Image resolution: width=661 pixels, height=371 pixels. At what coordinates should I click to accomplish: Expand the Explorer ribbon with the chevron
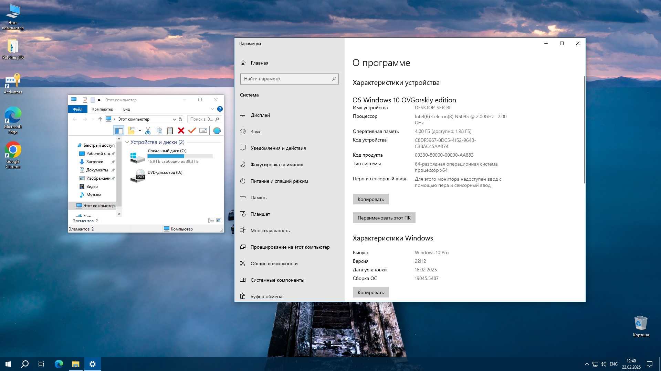212,109
